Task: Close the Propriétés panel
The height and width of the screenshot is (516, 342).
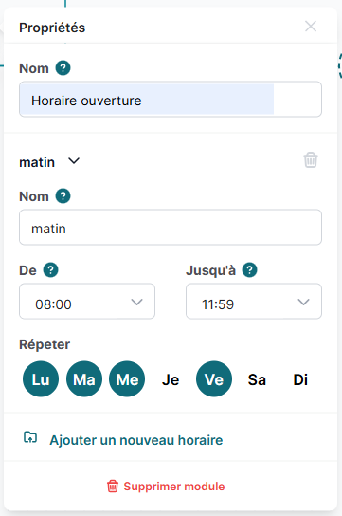Action: [311, 27]
